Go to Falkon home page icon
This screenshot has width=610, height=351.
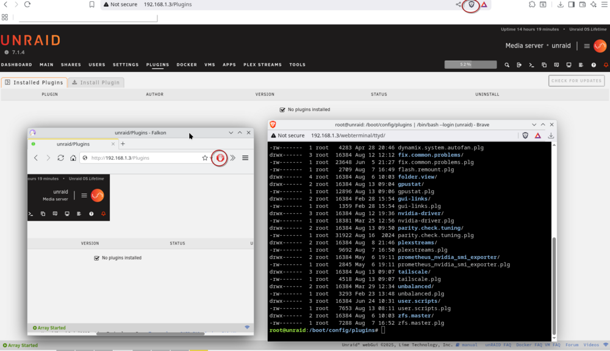coord(73,158)
